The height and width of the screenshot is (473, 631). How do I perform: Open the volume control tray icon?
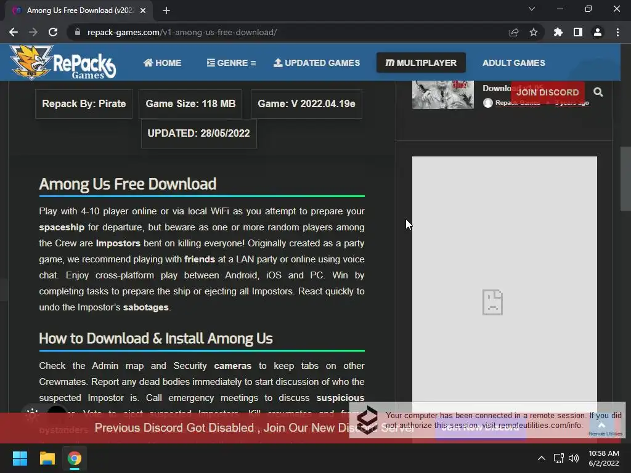[574, 458]
